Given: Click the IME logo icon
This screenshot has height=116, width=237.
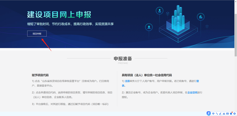Looking at the screenshot, I should pos(209,113).
